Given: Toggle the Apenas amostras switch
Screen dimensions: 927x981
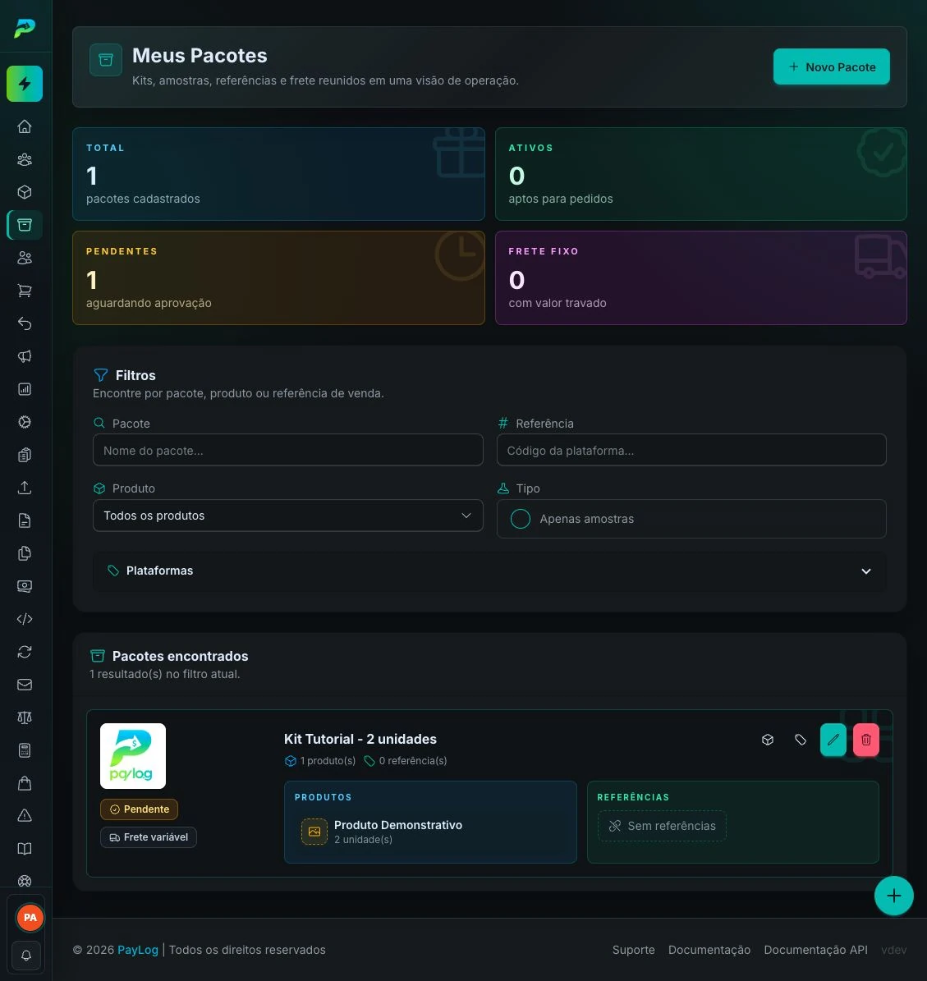Looking at the screenshot, I should [x=520, y=519].
